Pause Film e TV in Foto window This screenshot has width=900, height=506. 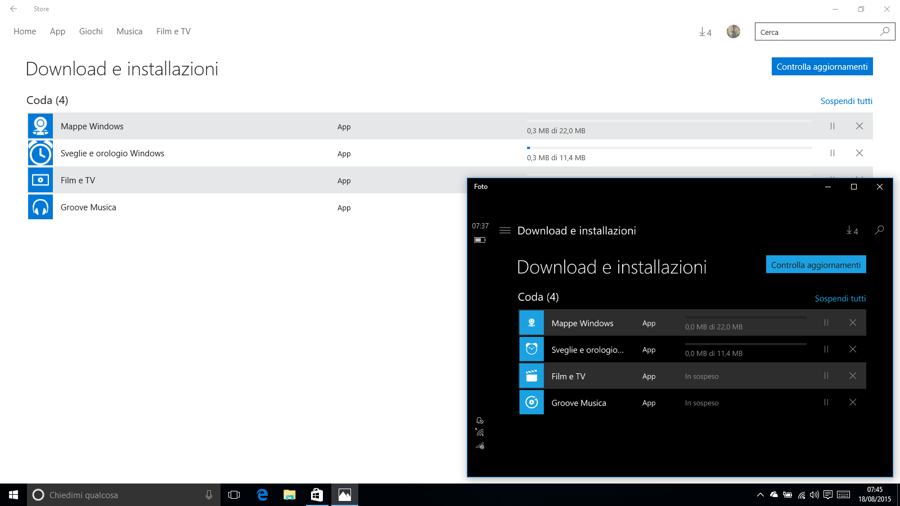[826, 376]
